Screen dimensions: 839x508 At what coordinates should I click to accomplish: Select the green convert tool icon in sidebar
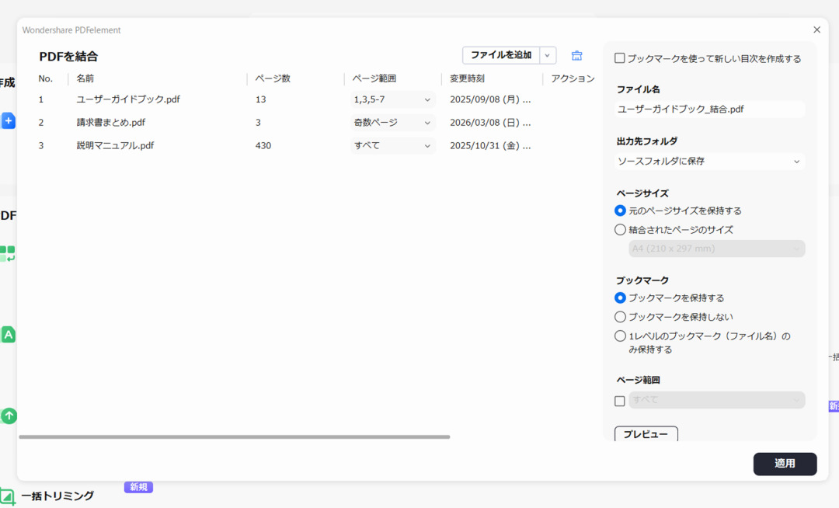click(9, 253)
